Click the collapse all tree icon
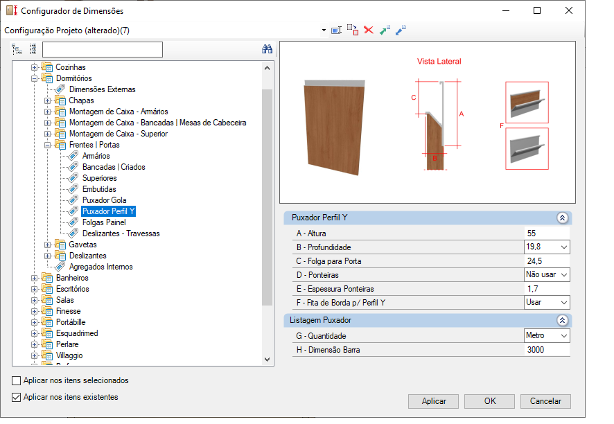 coord(33,49)
